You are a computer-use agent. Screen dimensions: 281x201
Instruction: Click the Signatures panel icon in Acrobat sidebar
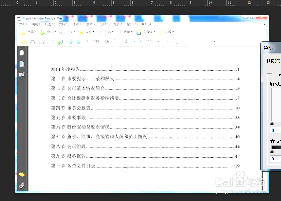pyautogui.click(x=22, y=75)
